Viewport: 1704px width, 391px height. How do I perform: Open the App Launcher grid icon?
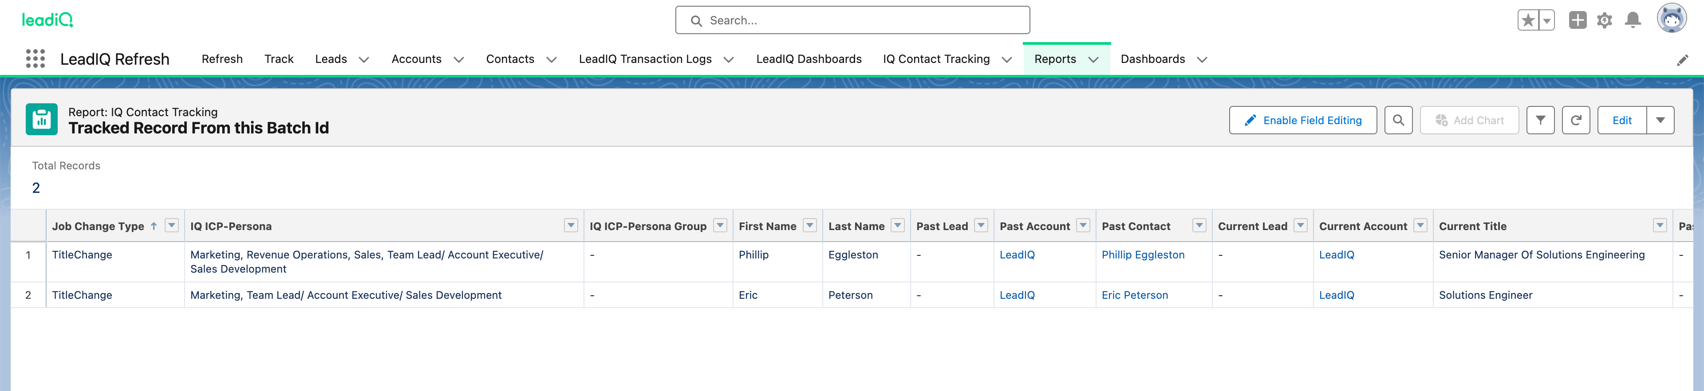pyautogui.click(x=35, y=59)
